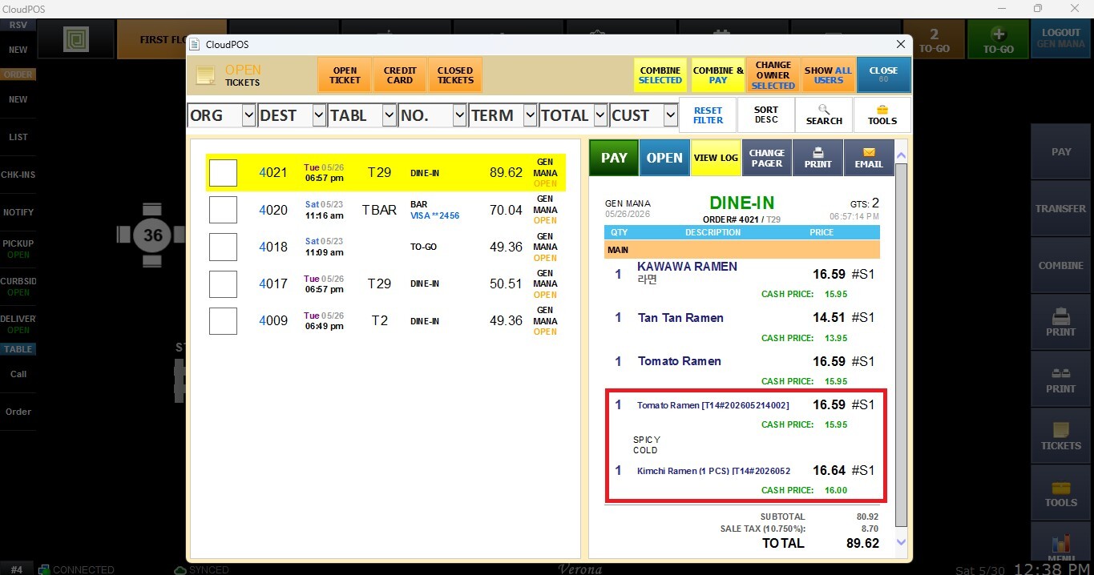The height and width of the screenshot is (575, 1094).
Task: Close the CloudPOS dialog with X
Action: click(x=901, y=45)
